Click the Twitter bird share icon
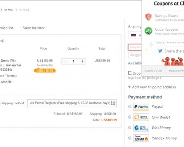Viewport: 184px width, 147px height. coord(160,51)
